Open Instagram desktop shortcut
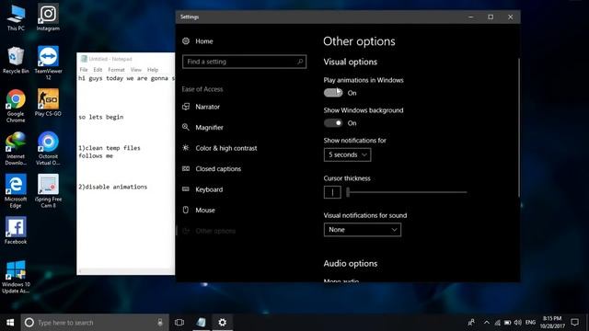This screenshot has height=331, width=589. [x=48, y=17]
